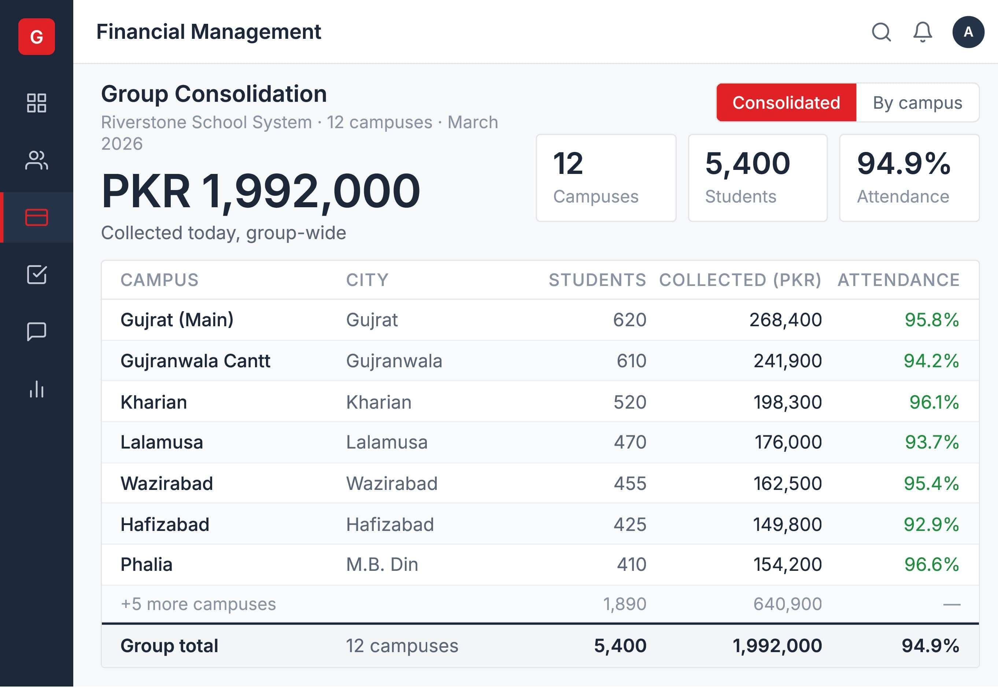Click the 92.9% attendance value
Viewport: 998px width, 688px height.
pos(931,525)
